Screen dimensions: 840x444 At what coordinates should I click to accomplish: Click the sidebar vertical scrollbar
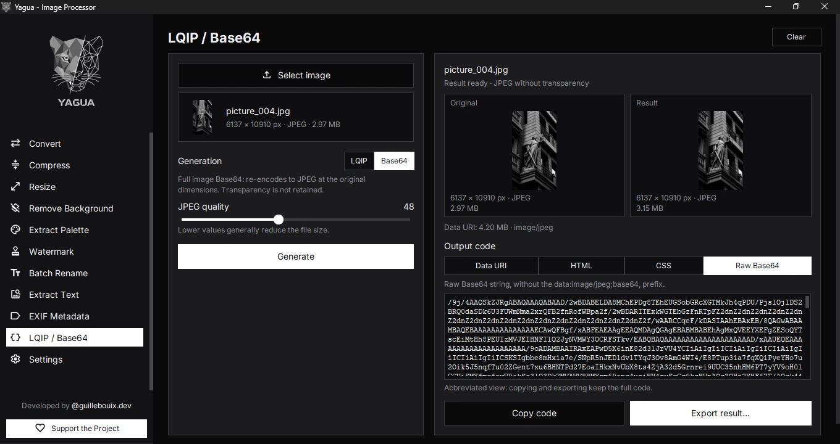coord(151,262)
